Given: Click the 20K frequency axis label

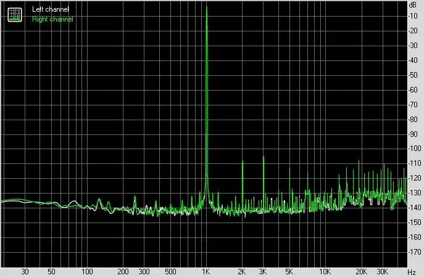Looking at the screenshot, I should 361,272.
